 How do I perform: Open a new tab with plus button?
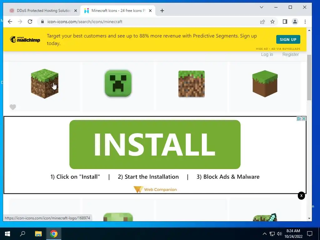click(x=162, y=11)
